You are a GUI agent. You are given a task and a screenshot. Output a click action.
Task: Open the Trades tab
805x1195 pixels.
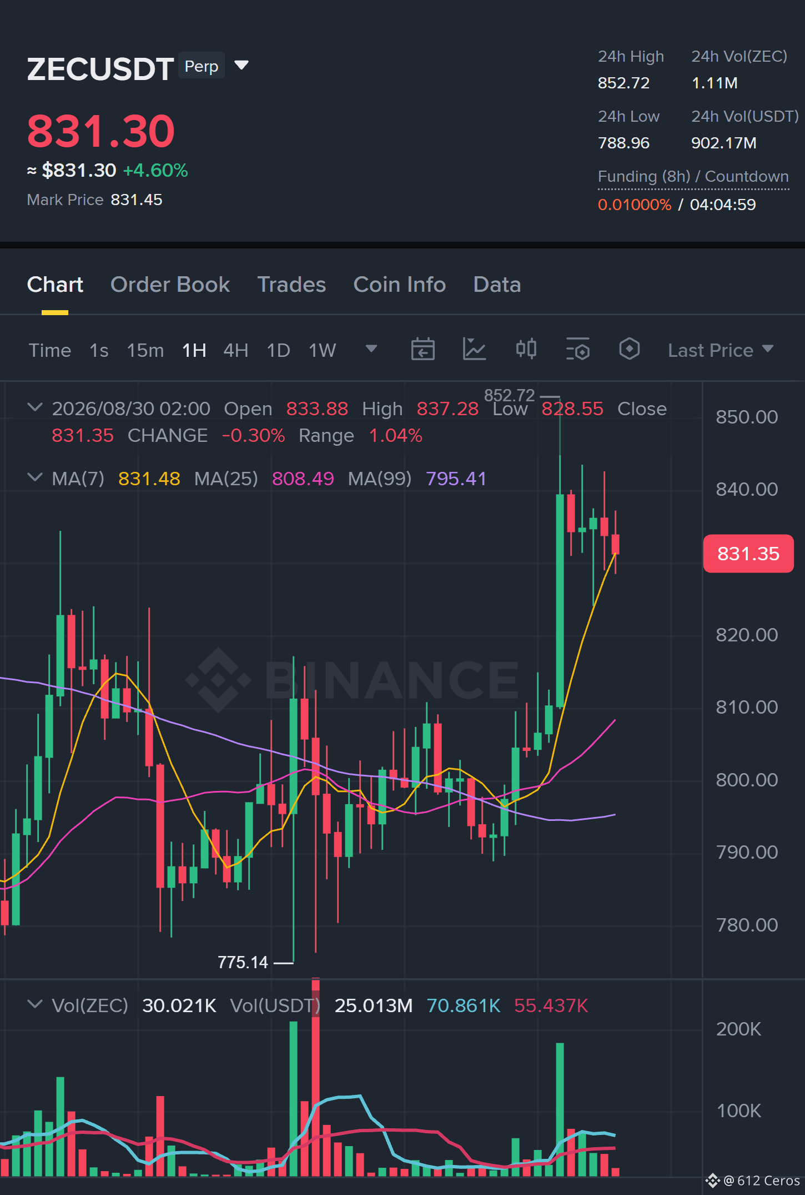coord(291,285)
